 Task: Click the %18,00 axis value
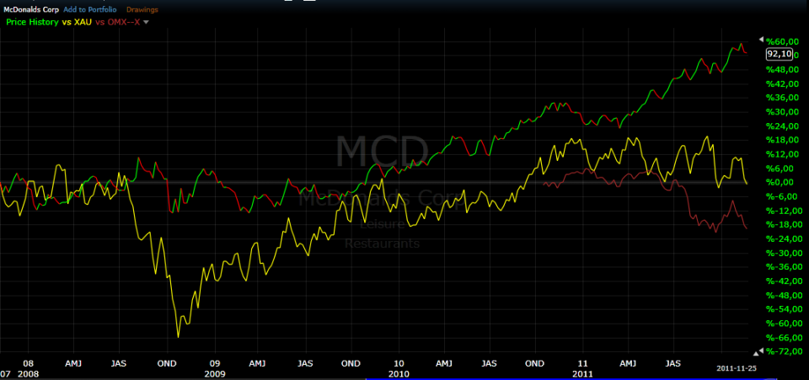(x=784, y=140)
